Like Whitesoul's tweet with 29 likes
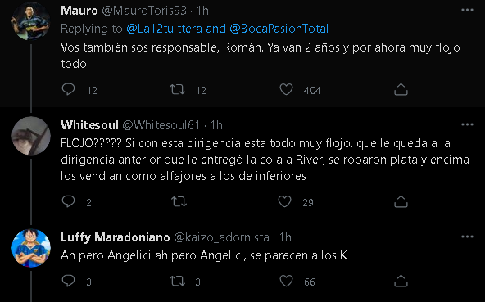This screenshot has width=485, height=302. pyautogui.click(x=284, y=201)
